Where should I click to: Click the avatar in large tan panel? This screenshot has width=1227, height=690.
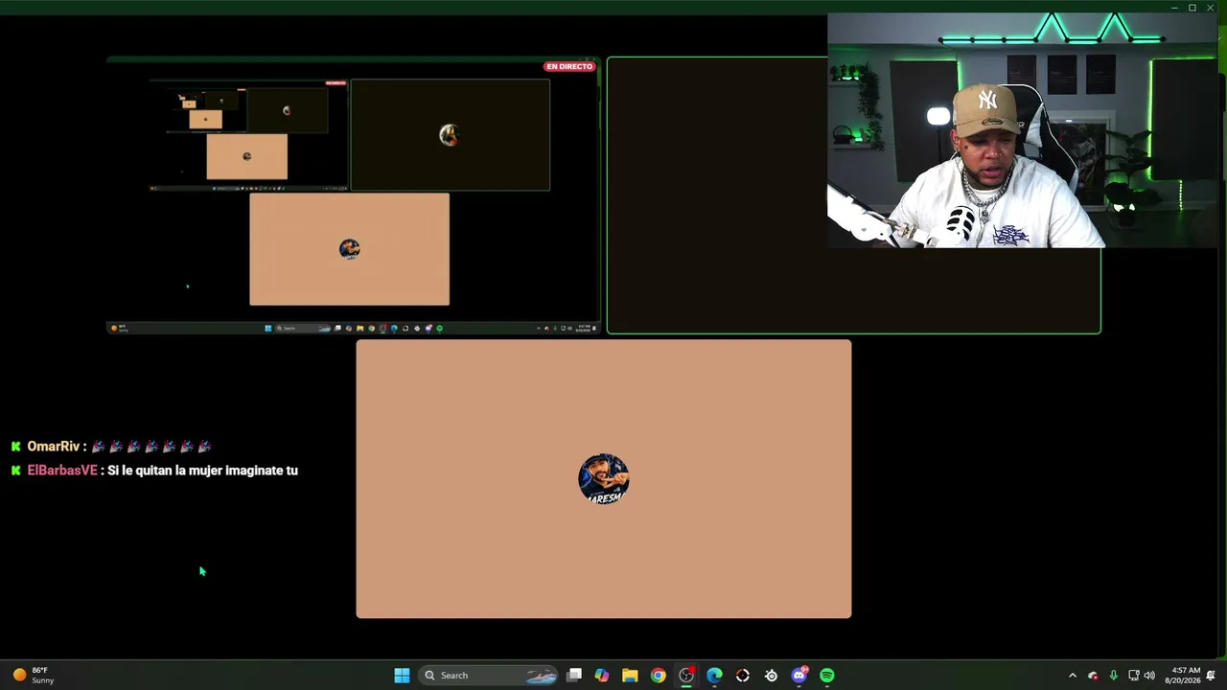[604, 479]
